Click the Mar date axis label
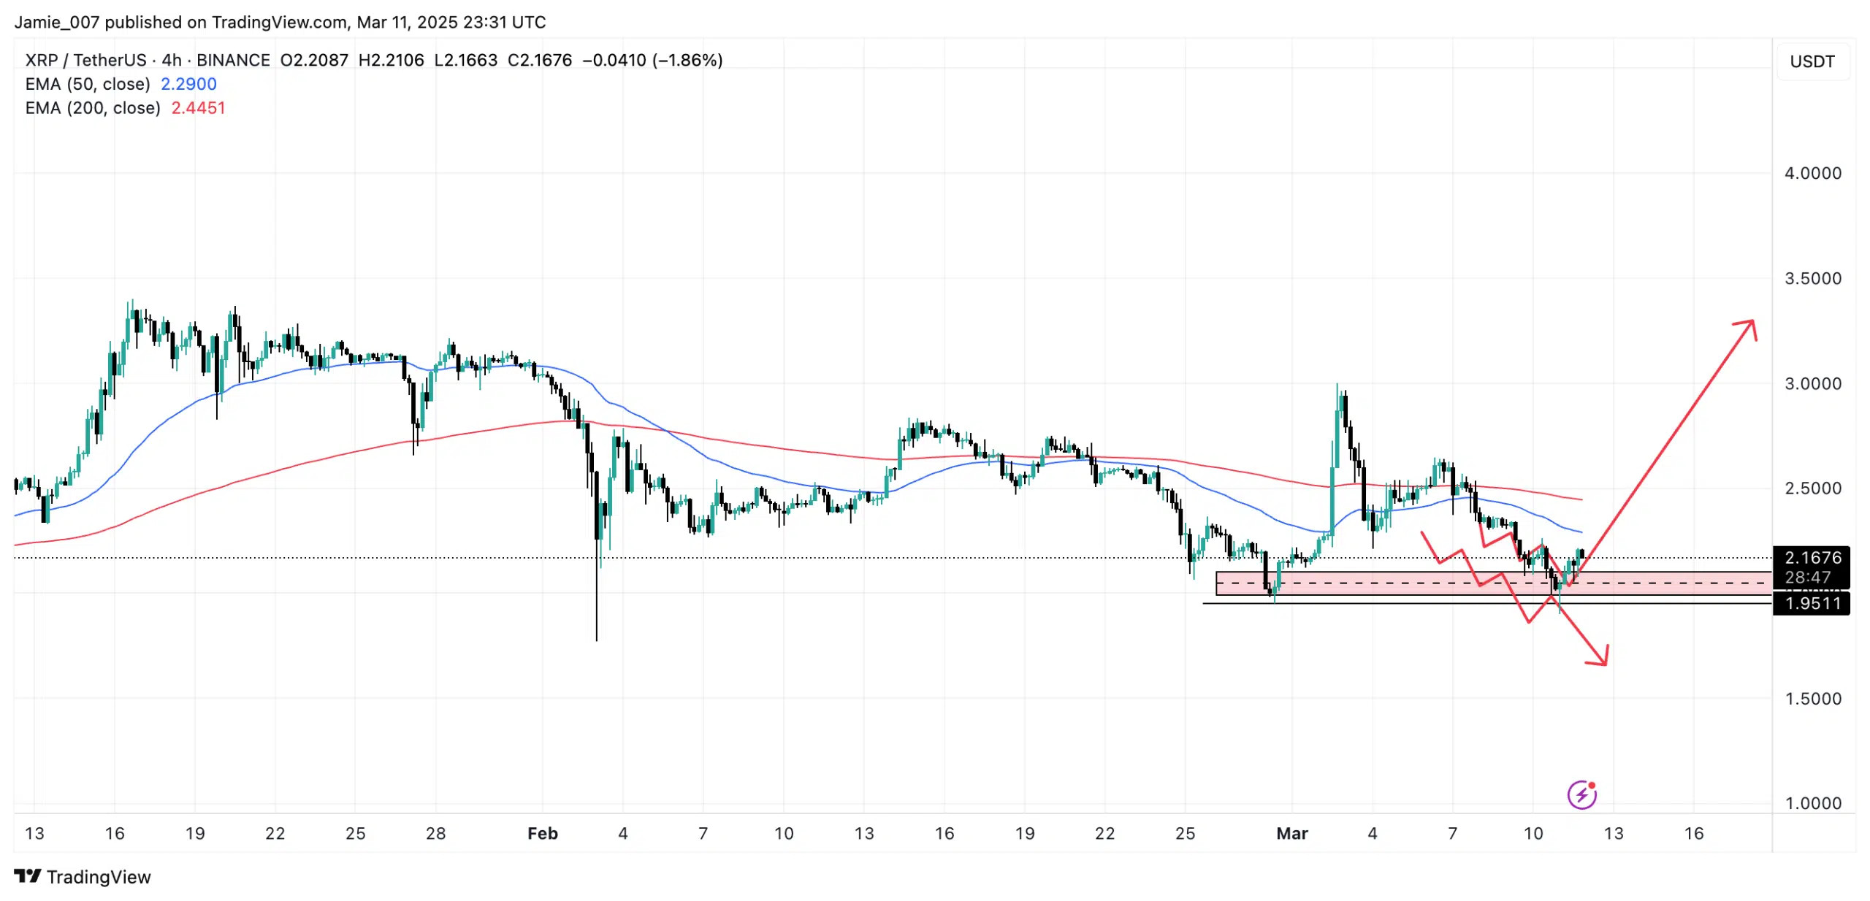Image resolution: width=1870 pixels, height=901 pixels. pyautogui.click(x=1291, y=833)
